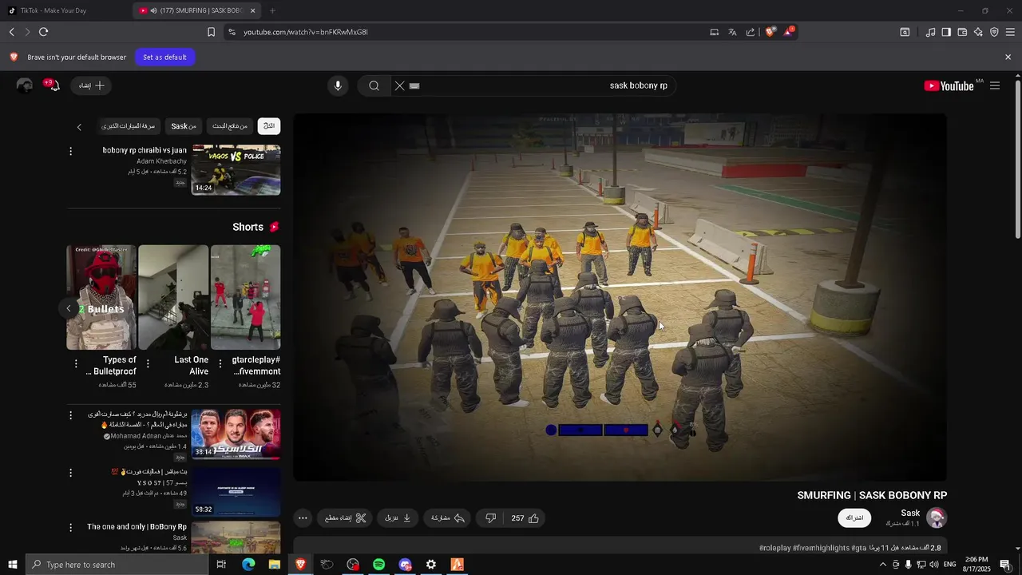
Task: Open Brave VPN shield icon
Action: tap(994, 32)
